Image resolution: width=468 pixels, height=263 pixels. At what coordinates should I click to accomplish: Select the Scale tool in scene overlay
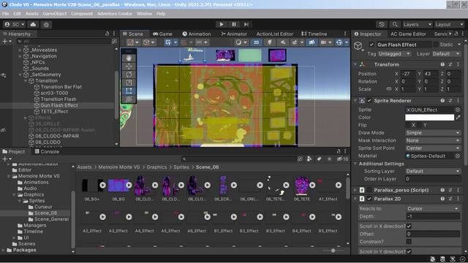coord(129,83)
